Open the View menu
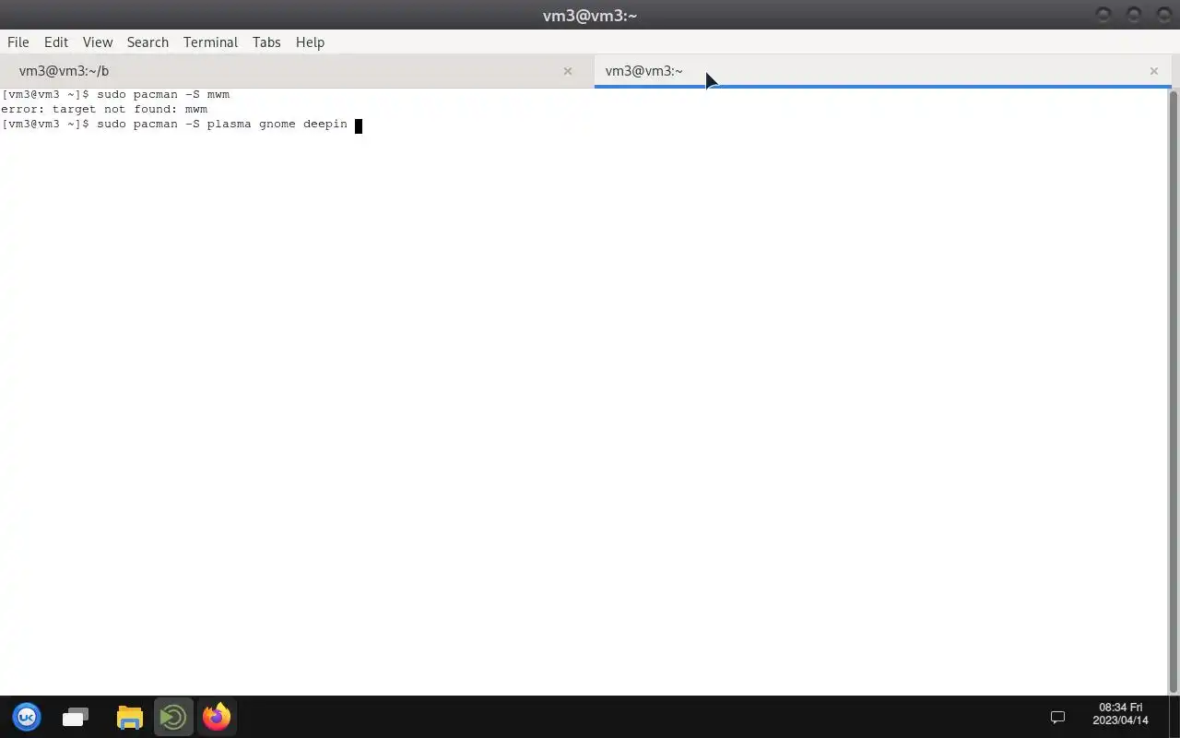 tap(98, 42)
